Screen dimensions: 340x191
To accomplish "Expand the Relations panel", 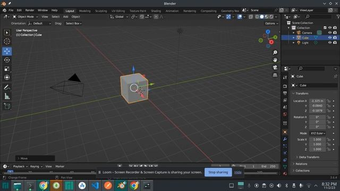I will pyautogui.click(x=301, y=164).
